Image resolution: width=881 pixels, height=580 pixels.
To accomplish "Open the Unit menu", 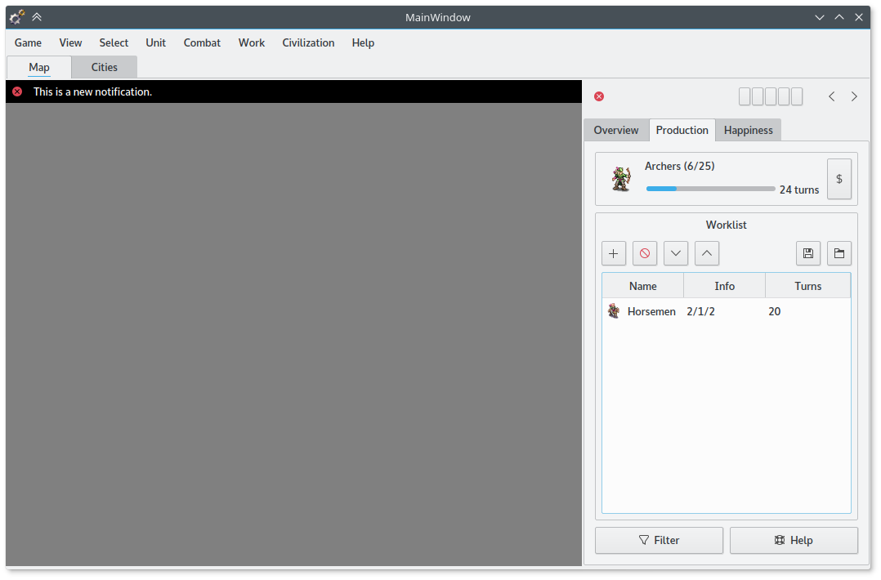I will [x=155, y=42].
